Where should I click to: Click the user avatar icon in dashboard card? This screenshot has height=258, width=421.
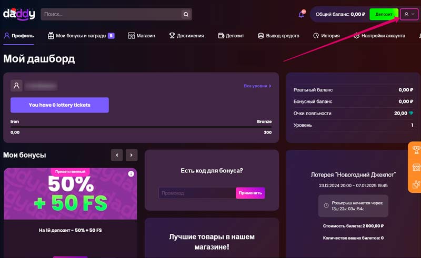pyautogui.click(x=16, y=86)
